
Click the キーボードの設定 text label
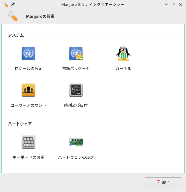(x=28, y=157)
